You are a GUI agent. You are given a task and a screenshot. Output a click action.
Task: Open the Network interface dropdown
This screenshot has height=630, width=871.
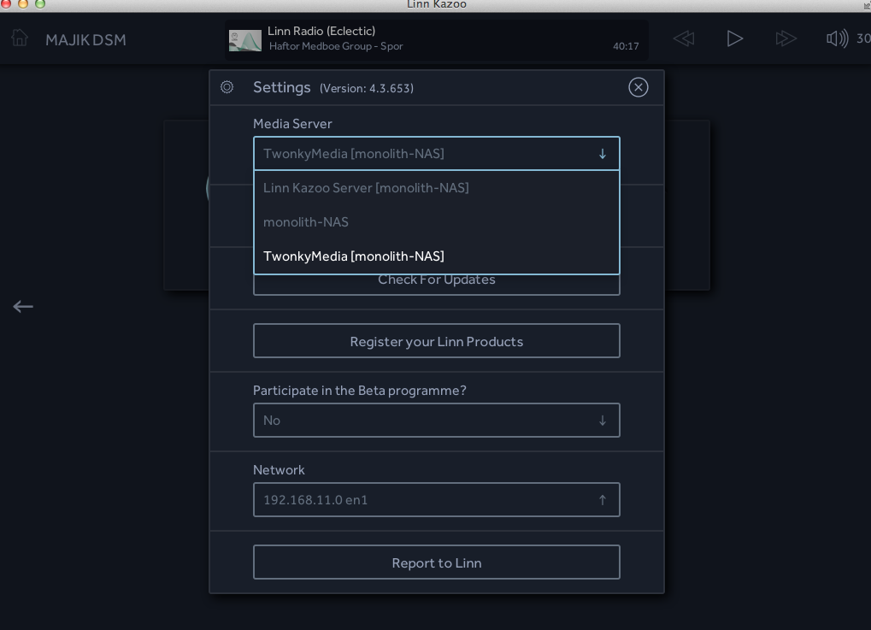pos(437,500)
